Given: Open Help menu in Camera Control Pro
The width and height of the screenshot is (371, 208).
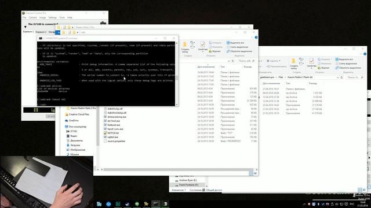Looking at the screenshot, I should pos(70,17).
